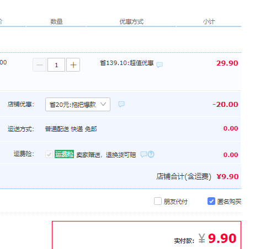
Task: Click the plus quantity button
Action: (73, 64)
